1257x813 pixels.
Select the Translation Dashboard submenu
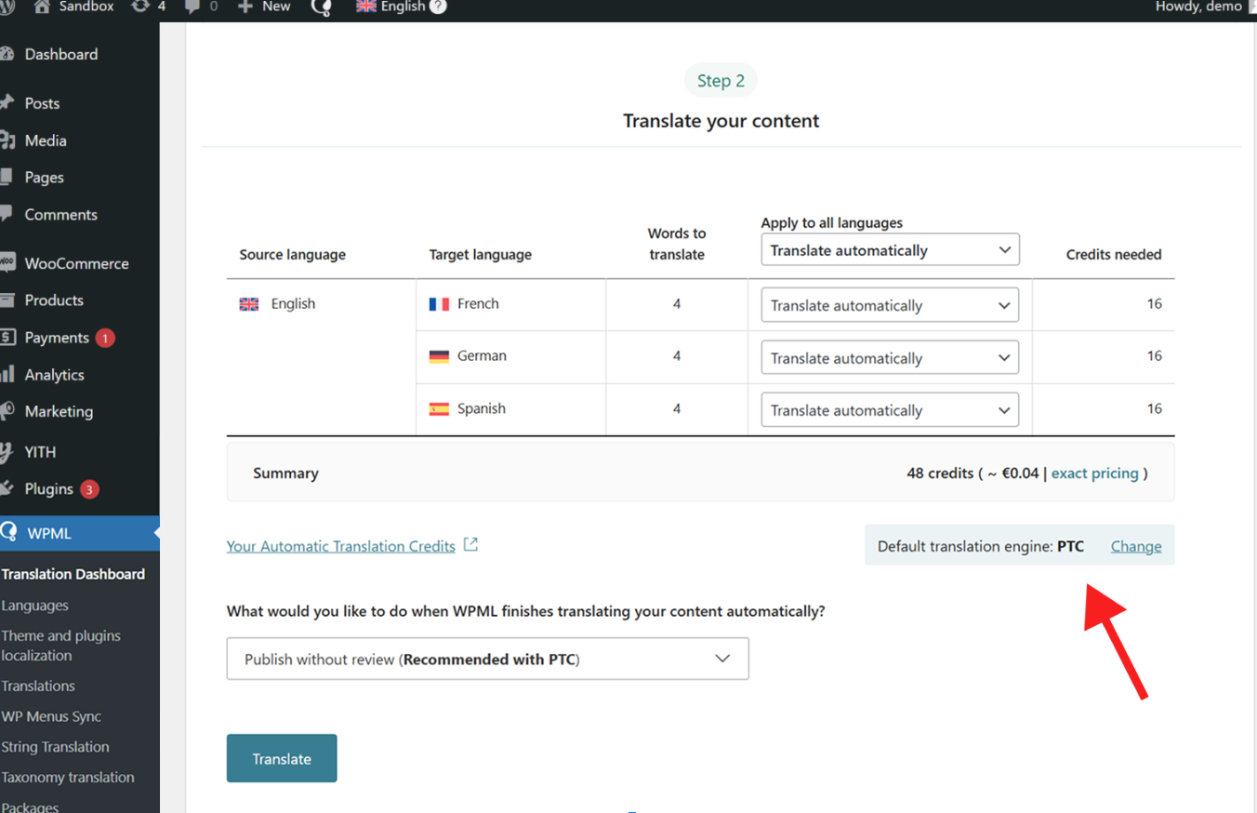[73, 574]
